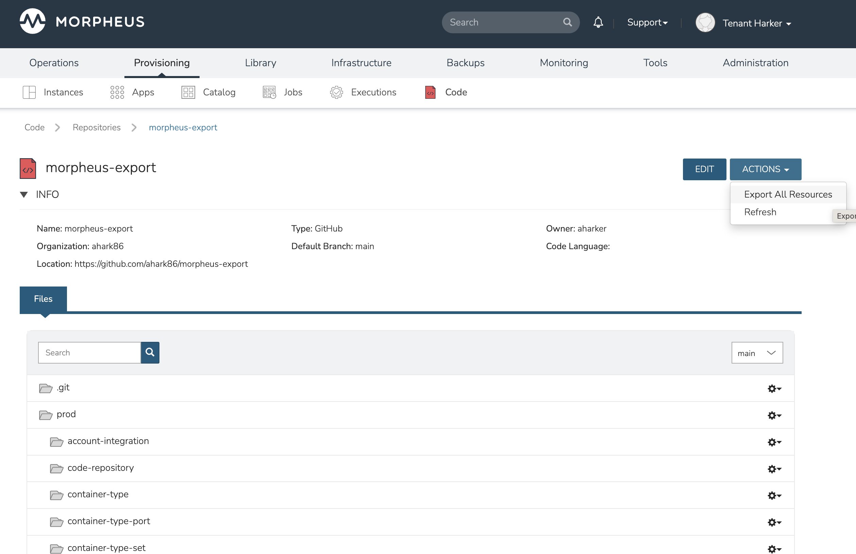Viewport: 856px width, 554px height.
Task: Expand the Tenant Harker user menu
Action: click(x=756, y=23)
